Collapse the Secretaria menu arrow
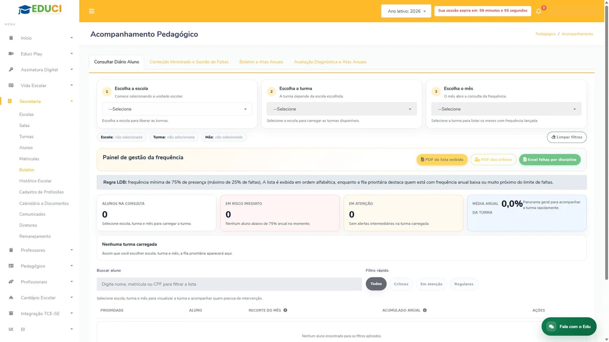Image resolution: width=609 pixels, height=342 pixels. point(72,101)
